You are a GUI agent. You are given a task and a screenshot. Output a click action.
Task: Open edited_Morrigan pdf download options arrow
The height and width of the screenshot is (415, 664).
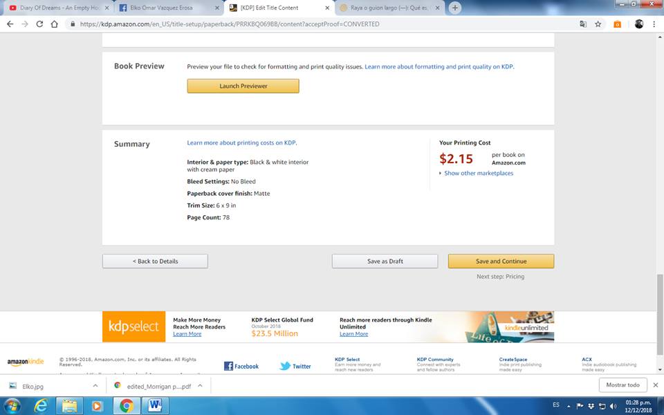[x=200, y=386]
